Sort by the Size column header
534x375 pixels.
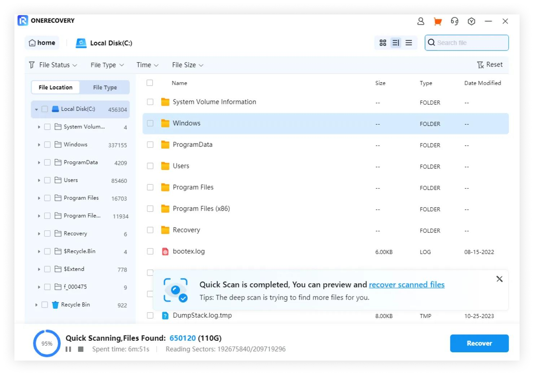380,83
